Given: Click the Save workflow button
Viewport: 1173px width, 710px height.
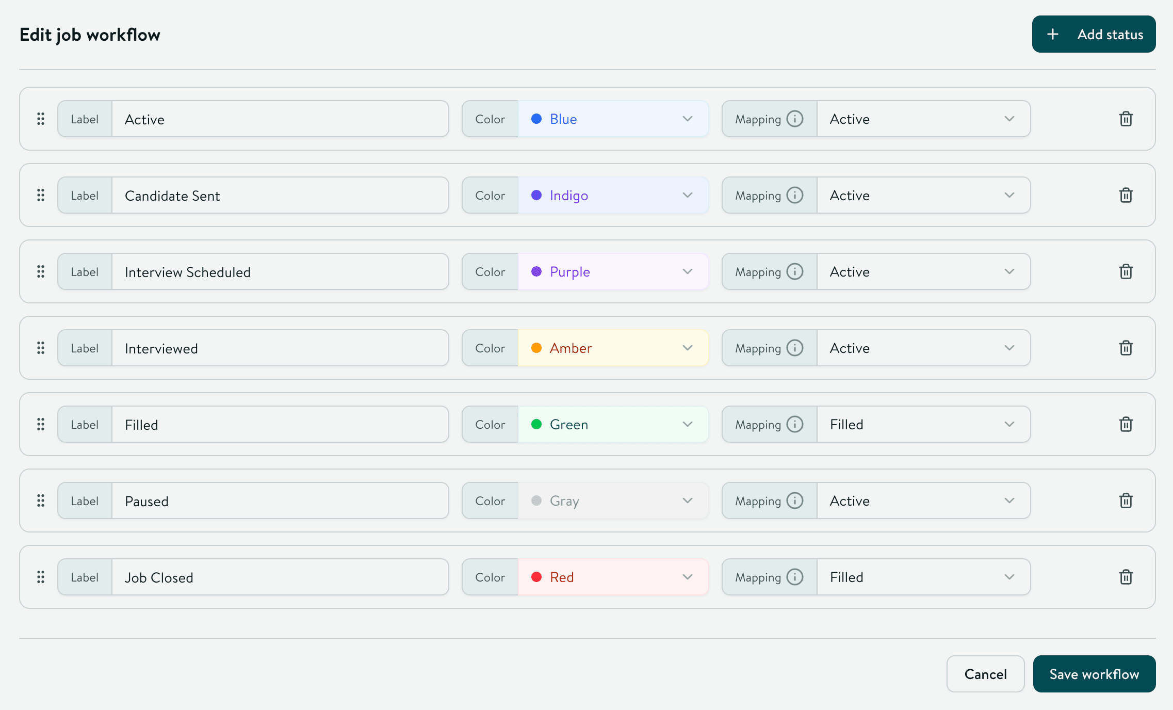Looking at the screenshot, I should coord(1094,674).
